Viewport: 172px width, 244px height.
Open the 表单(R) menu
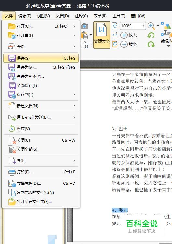coord(100,16)
